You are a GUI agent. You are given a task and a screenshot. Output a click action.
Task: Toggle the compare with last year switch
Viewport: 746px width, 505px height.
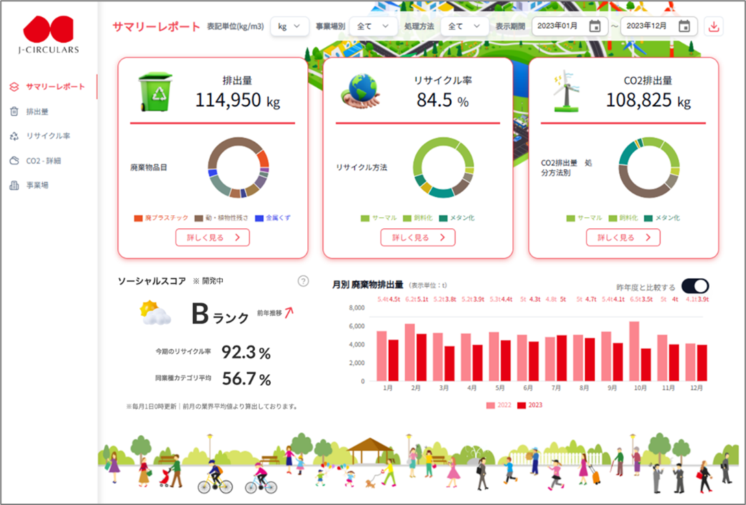point(695,286)
